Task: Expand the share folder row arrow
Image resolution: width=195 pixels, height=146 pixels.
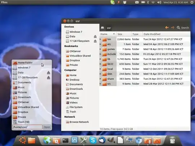Action: click(100, 79)
